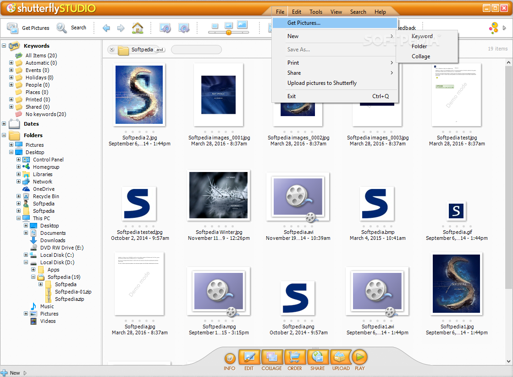Open the ORDER cart in bottom bar
513x377 pixels.
pos(295,357)
